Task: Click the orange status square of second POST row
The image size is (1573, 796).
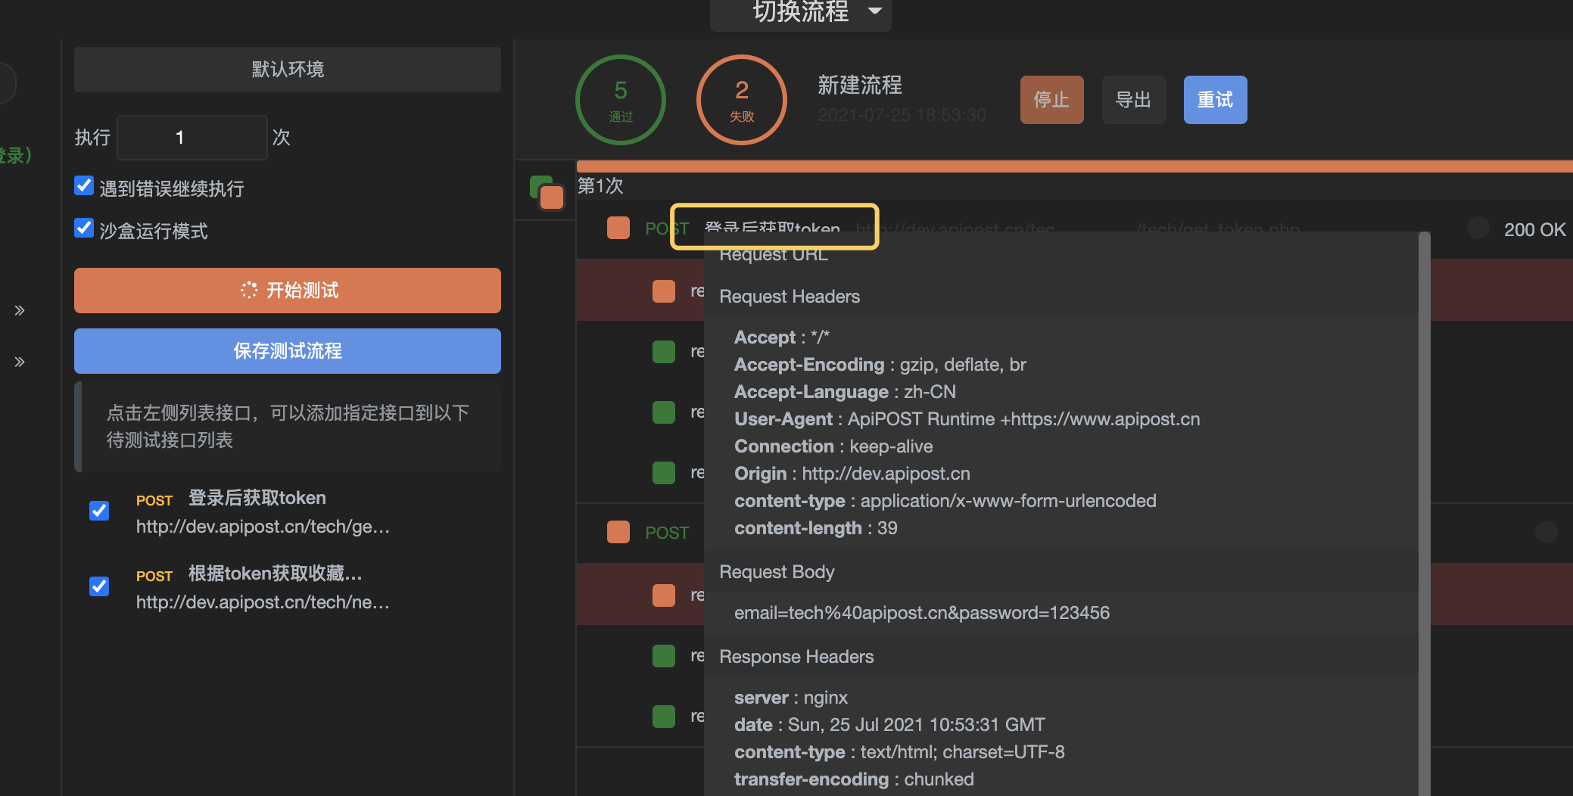Action: pos(618,532)
